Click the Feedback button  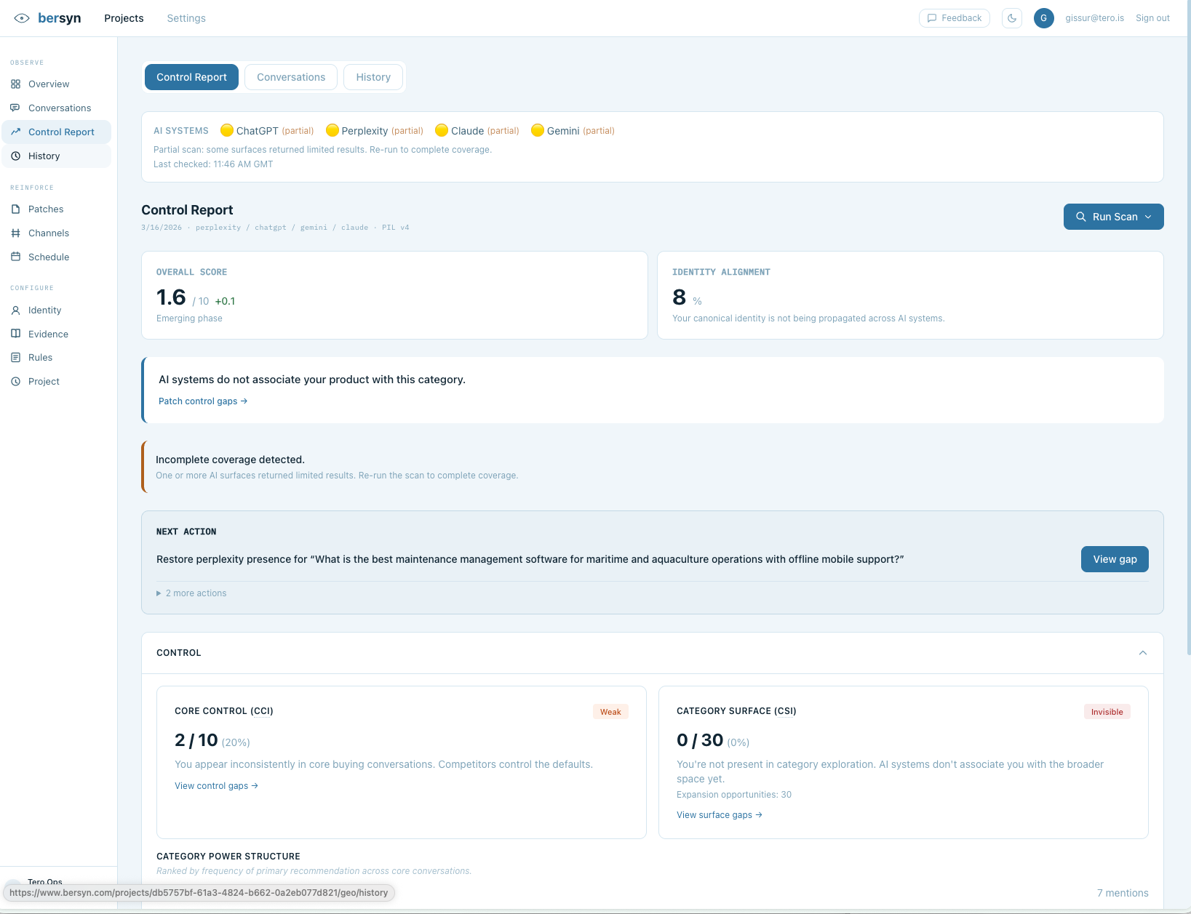click(x=955, y=18)
